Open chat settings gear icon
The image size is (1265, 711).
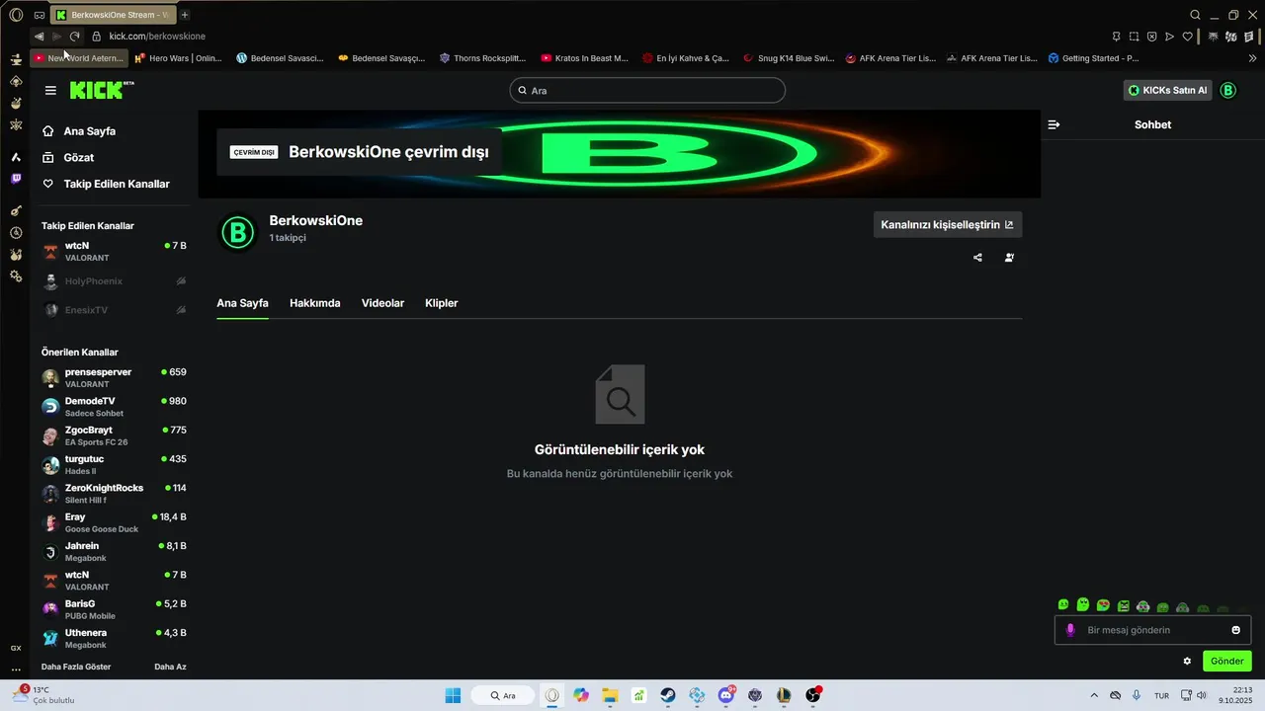click(x=1187, y=661)
